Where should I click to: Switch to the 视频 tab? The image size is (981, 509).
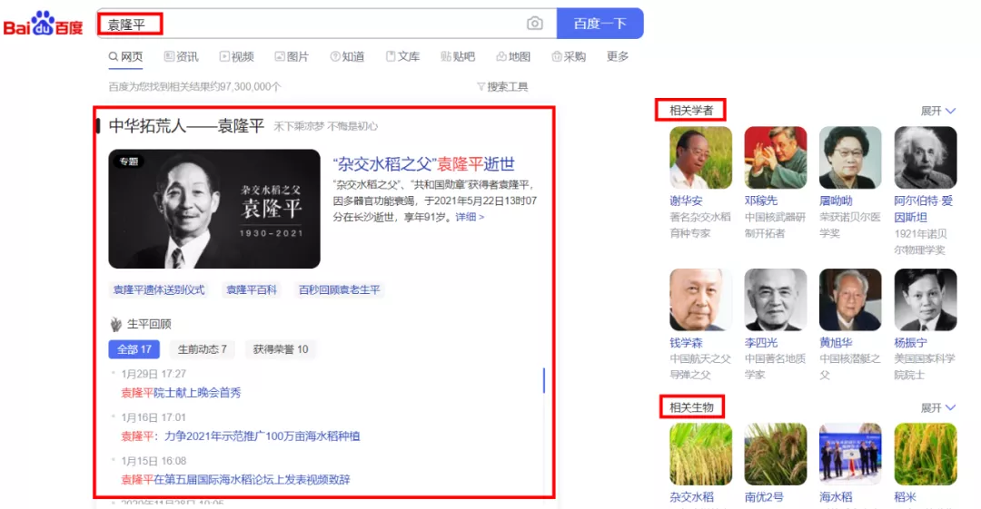pos(236,57)
